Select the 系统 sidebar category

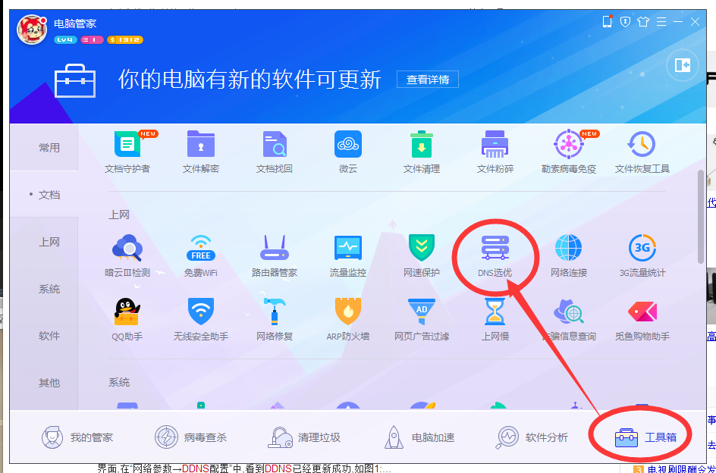pos(44,289)
